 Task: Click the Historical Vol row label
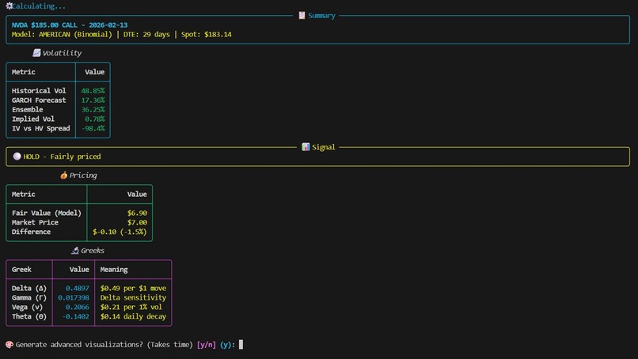(x=39, y=91)
